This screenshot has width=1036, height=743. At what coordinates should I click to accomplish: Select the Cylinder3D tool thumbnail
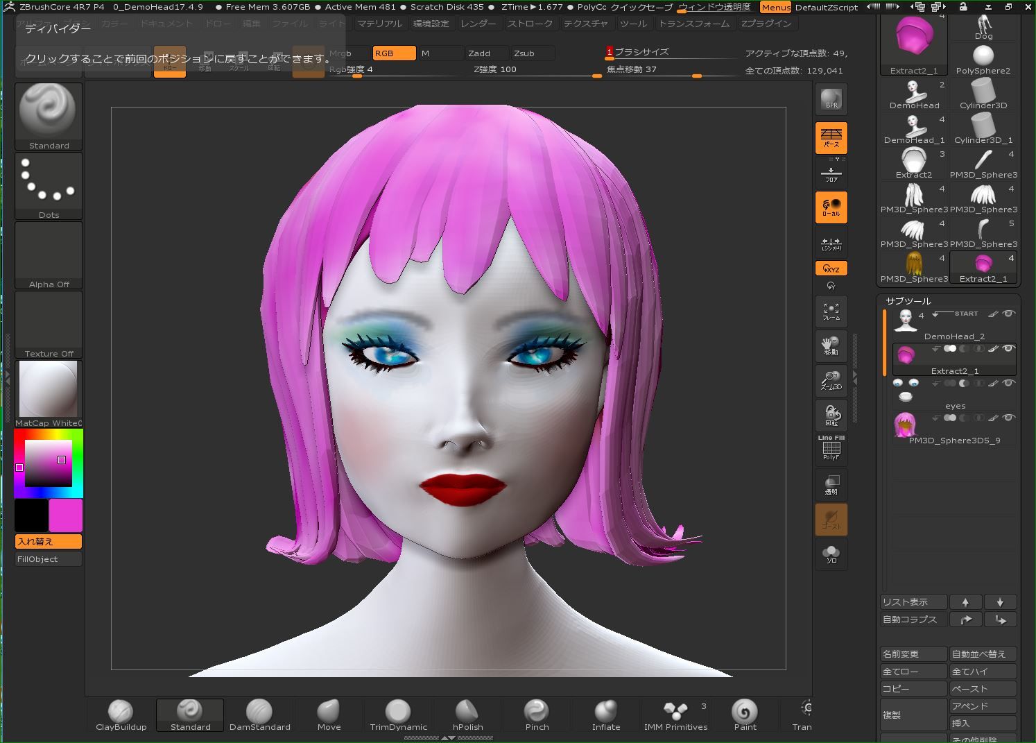983,94
